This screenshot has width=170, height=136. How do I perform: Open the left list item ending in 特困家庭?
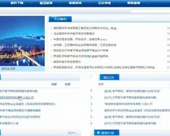click(x=20, y=117)
